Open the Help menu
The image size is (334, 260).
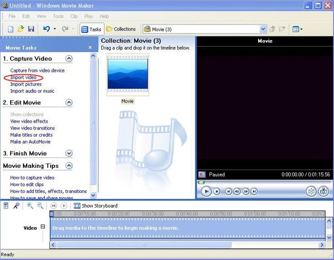click(x=104, y=16)
